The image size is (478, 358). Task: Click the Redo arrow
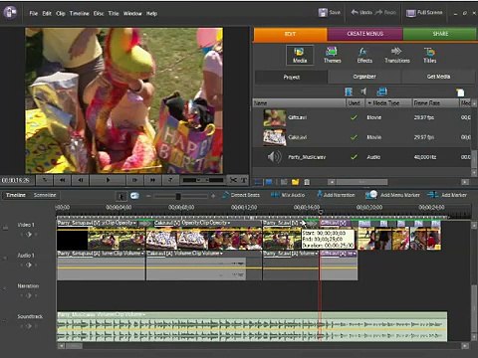tap(378, 13)
